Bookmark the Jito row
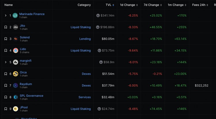216x119 pixels. coord(6,27)
